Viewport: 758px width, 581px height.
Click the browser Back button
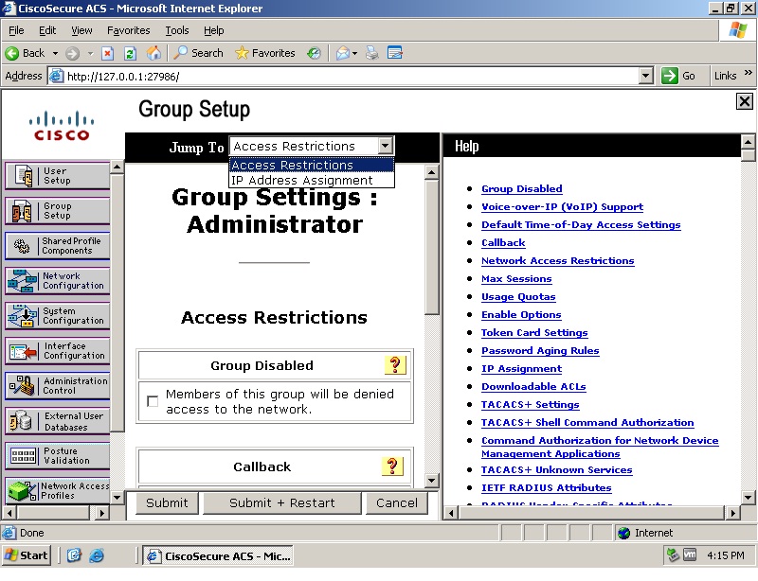pos(27,53)
